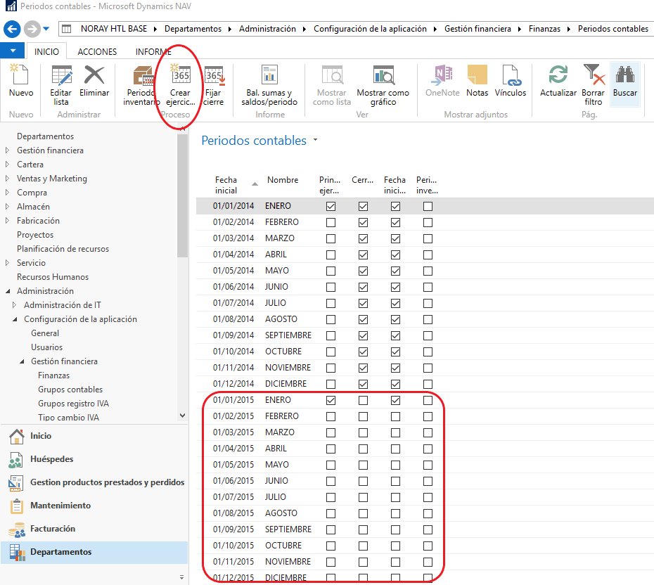Toggle Cerrado checkbox for 01/12/2014 DICIEMBRE
Screen dimensions: 654x585
364,384
